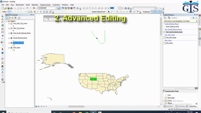
Task: Open the Geoprocessing menu
Action: tap(45, 5)
